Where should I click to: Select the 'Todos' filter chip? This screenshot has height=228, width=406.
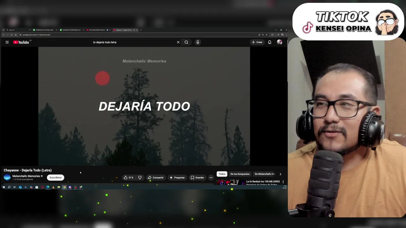pyautogui.click(x=222, y=174)
